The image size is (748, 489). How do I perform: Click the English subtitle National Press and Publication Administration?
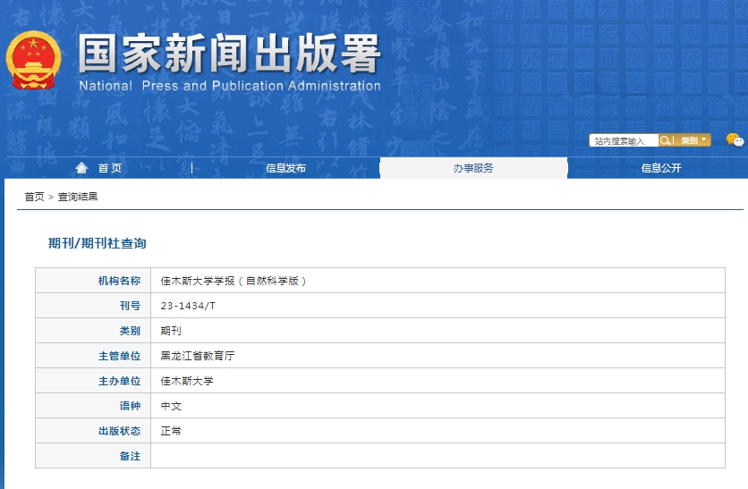229,87
